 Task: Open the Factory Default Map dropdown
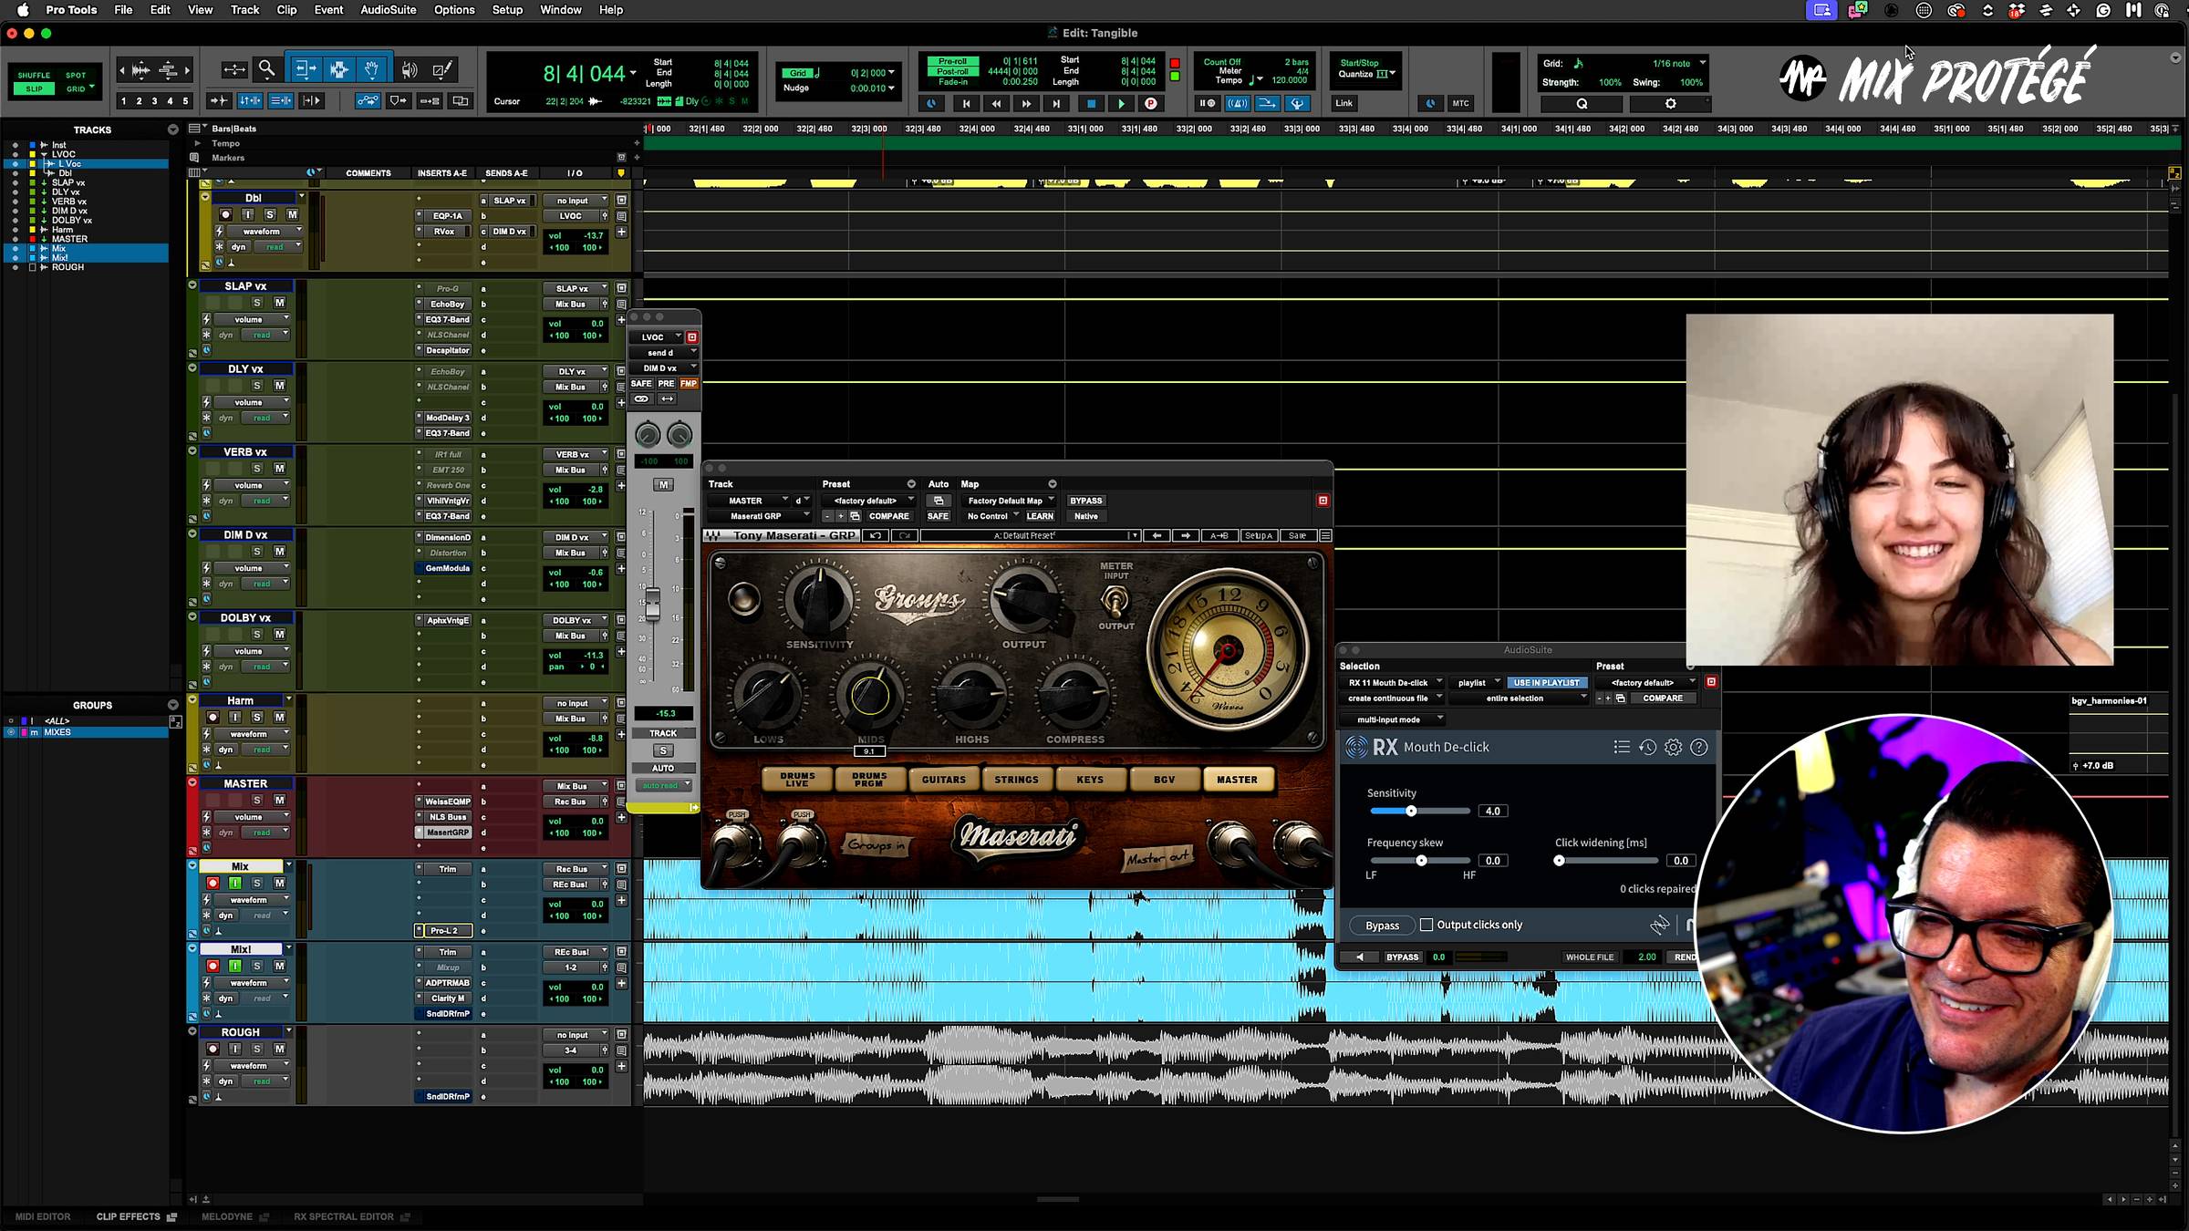1010,501
